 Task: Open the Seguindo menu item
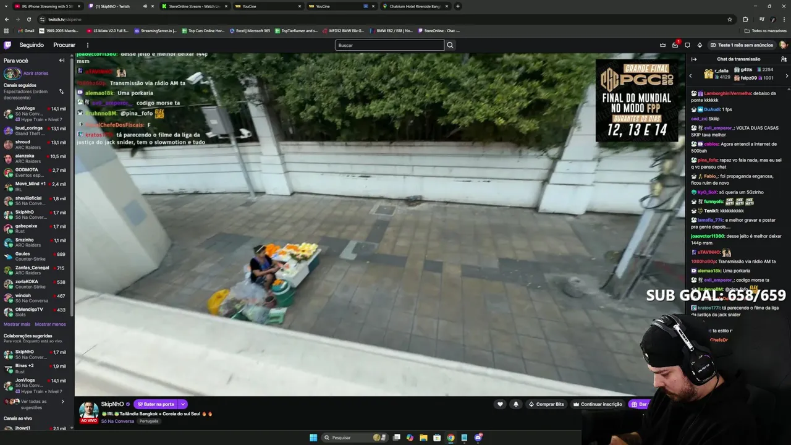pyautogui.click(x=32, y=45)
